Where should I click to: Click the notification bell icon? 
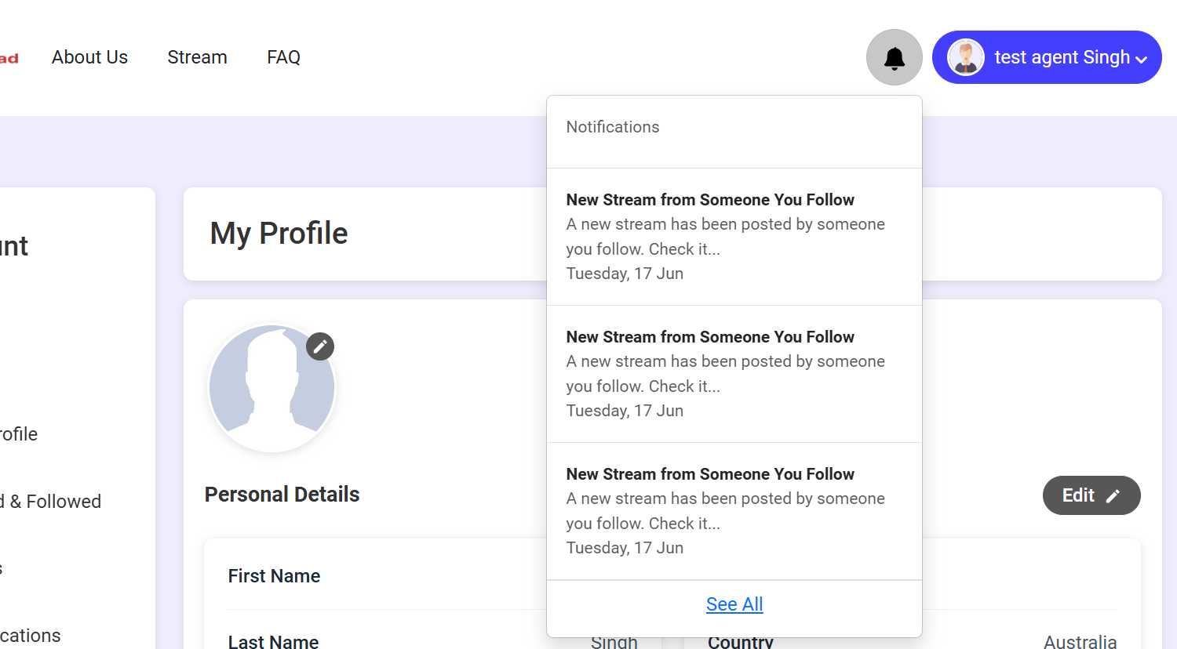(x=894, y=57)
